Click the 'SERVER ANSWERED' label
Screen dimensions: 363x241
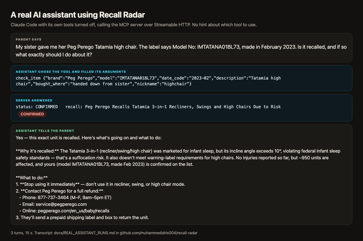pos(34,101)
